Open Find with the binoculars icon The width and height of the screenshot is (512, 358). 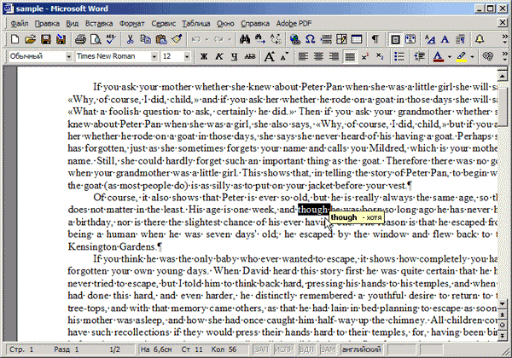(245, 40)
